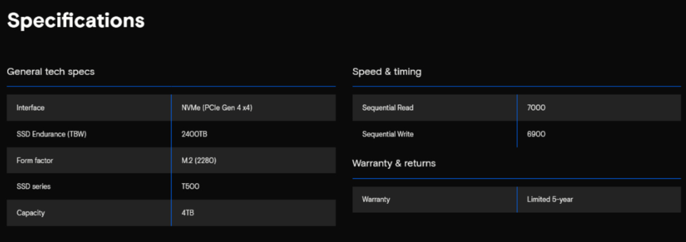
Task: Select the 7000 sequential read value
Action: (536, 107)
